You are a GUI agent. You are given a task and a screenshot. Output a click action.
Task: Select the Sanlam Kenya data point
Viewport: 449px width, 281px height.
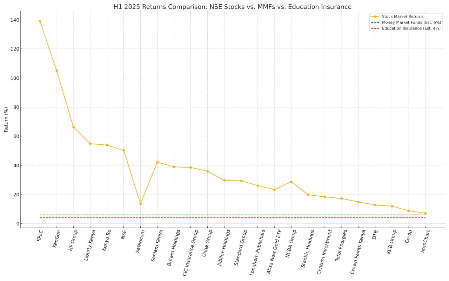click(x=157, y=162)
